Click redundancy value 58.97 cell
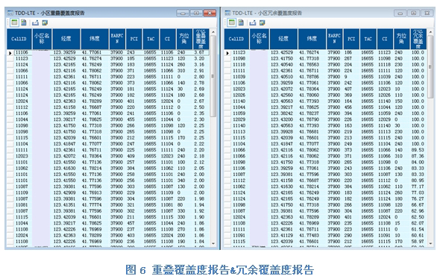This screenshot has height=279, width=440. [418, 242]
